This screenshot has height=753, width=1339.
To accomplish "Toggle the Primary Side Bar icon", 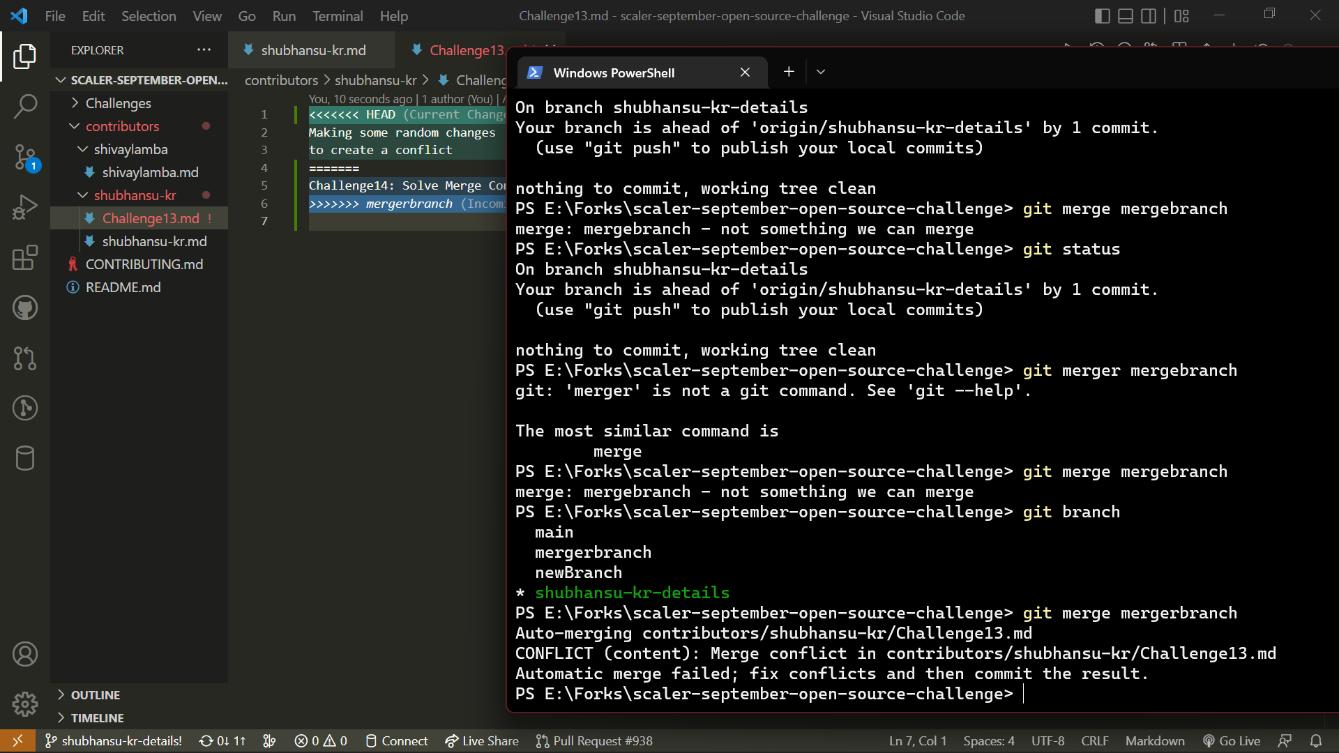I will (x=1102, y=15).
